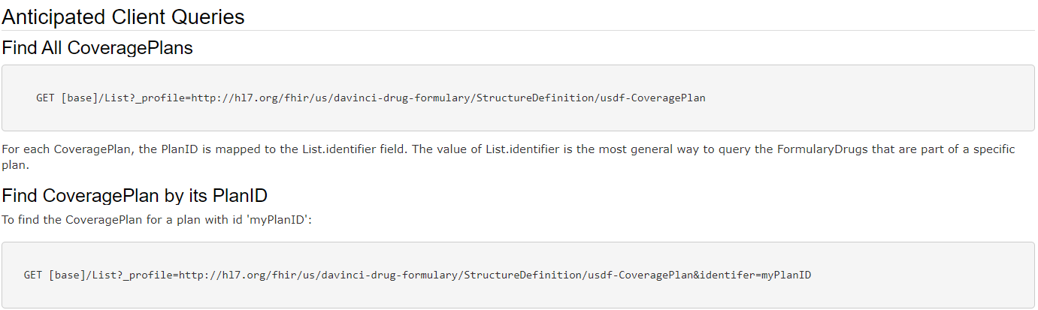The height and width of the screenshot is (310, 1038).
Task: Click the [base] placeholder in the second code block
Action: click(64, 275)
